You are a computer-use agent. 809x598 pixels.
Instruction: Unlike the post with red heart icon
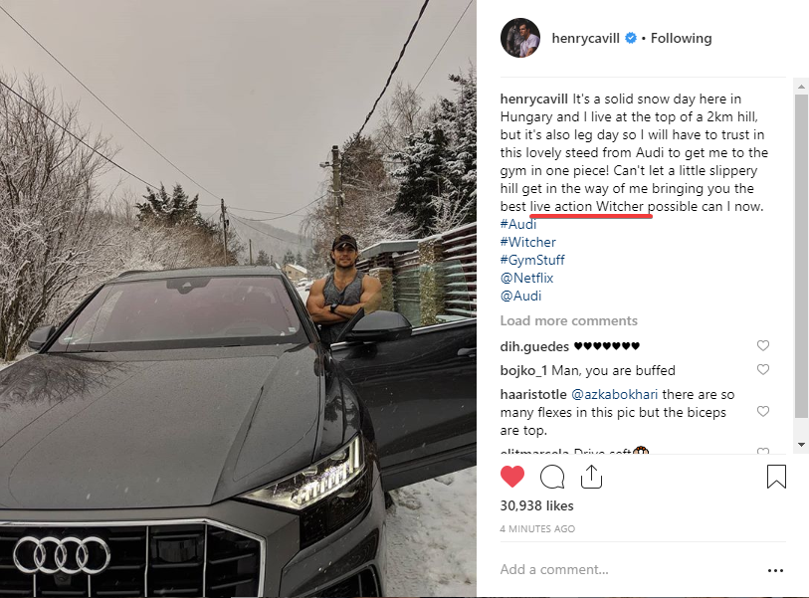click(x=512, y=477)
